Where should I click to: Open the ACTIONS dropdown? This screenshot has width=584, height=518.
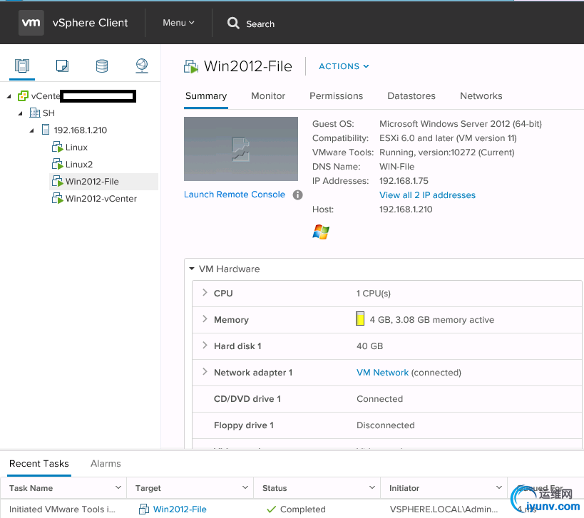[x=344, y=66]
